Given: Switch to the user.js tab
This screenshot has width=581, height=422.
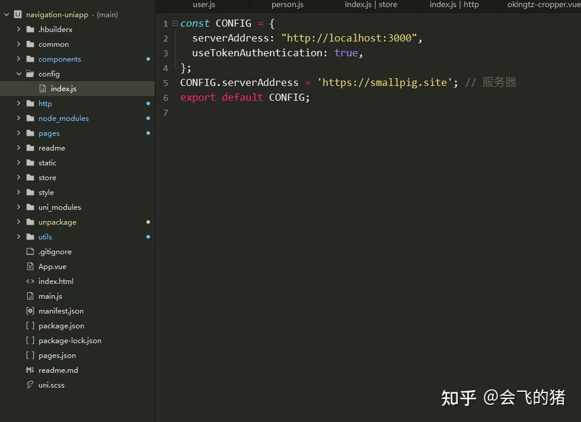Looking at the screenshot, I should click(203, 5).
